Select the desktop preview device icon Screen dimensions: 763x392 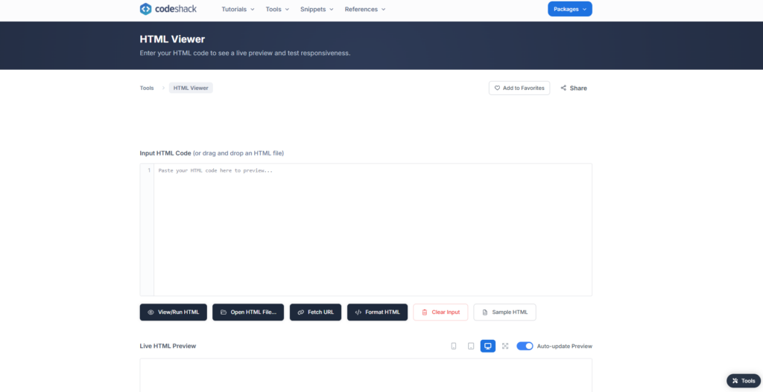tap(487, 346)
